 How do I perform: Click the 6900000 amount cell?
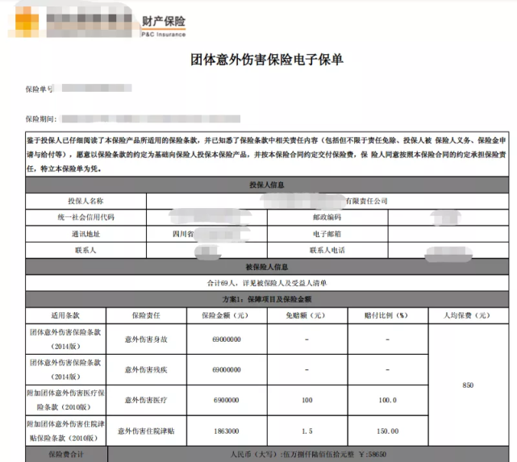(x=227, y=400)
